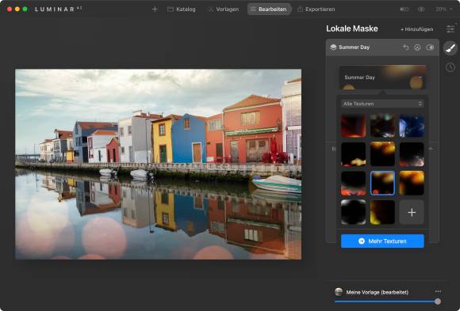Select the blue-outlined selected texture thumbnail

(x=382, y=183)
